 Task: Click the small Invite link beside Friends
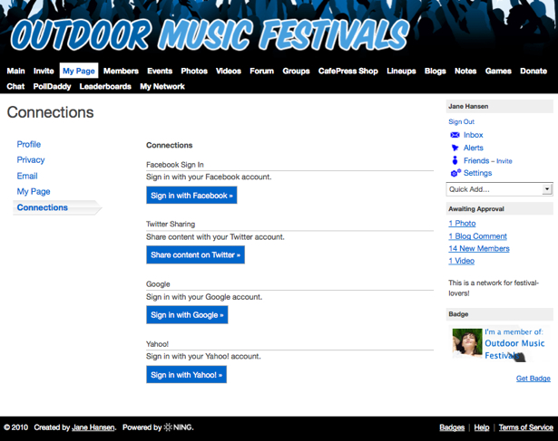(x=504, y=161)
